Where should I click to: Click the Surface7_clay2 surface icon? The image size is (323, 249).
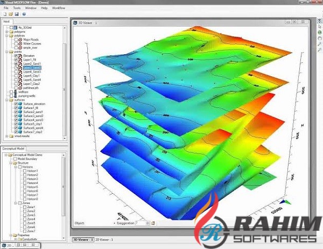pos(20,132)
